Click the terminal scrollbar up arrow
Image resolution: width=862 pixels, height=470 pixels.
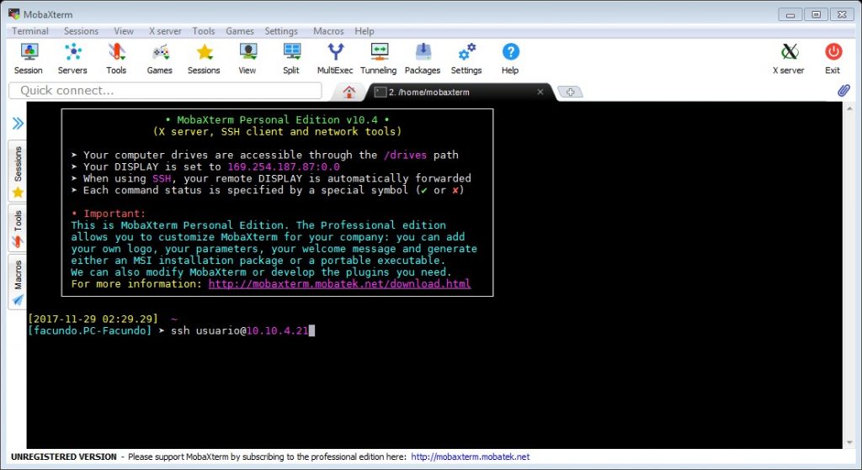[850, 108]
